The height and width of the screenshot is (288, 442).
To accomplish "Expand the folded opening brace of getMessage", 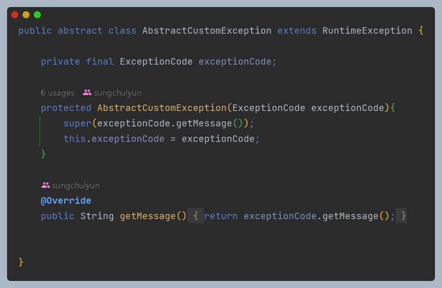I will (196, 216).
